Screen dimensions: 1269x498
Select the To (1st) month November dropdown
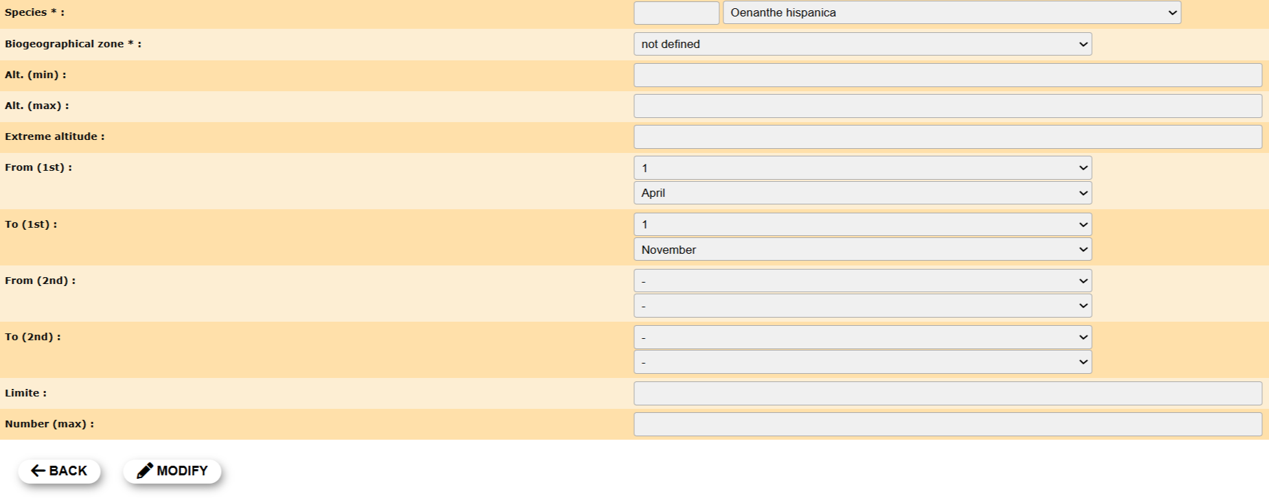tap(862, 250)
